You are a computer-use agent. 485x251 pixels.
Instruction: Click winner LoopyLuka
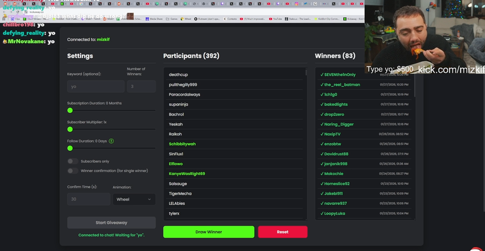pos(335,213)
